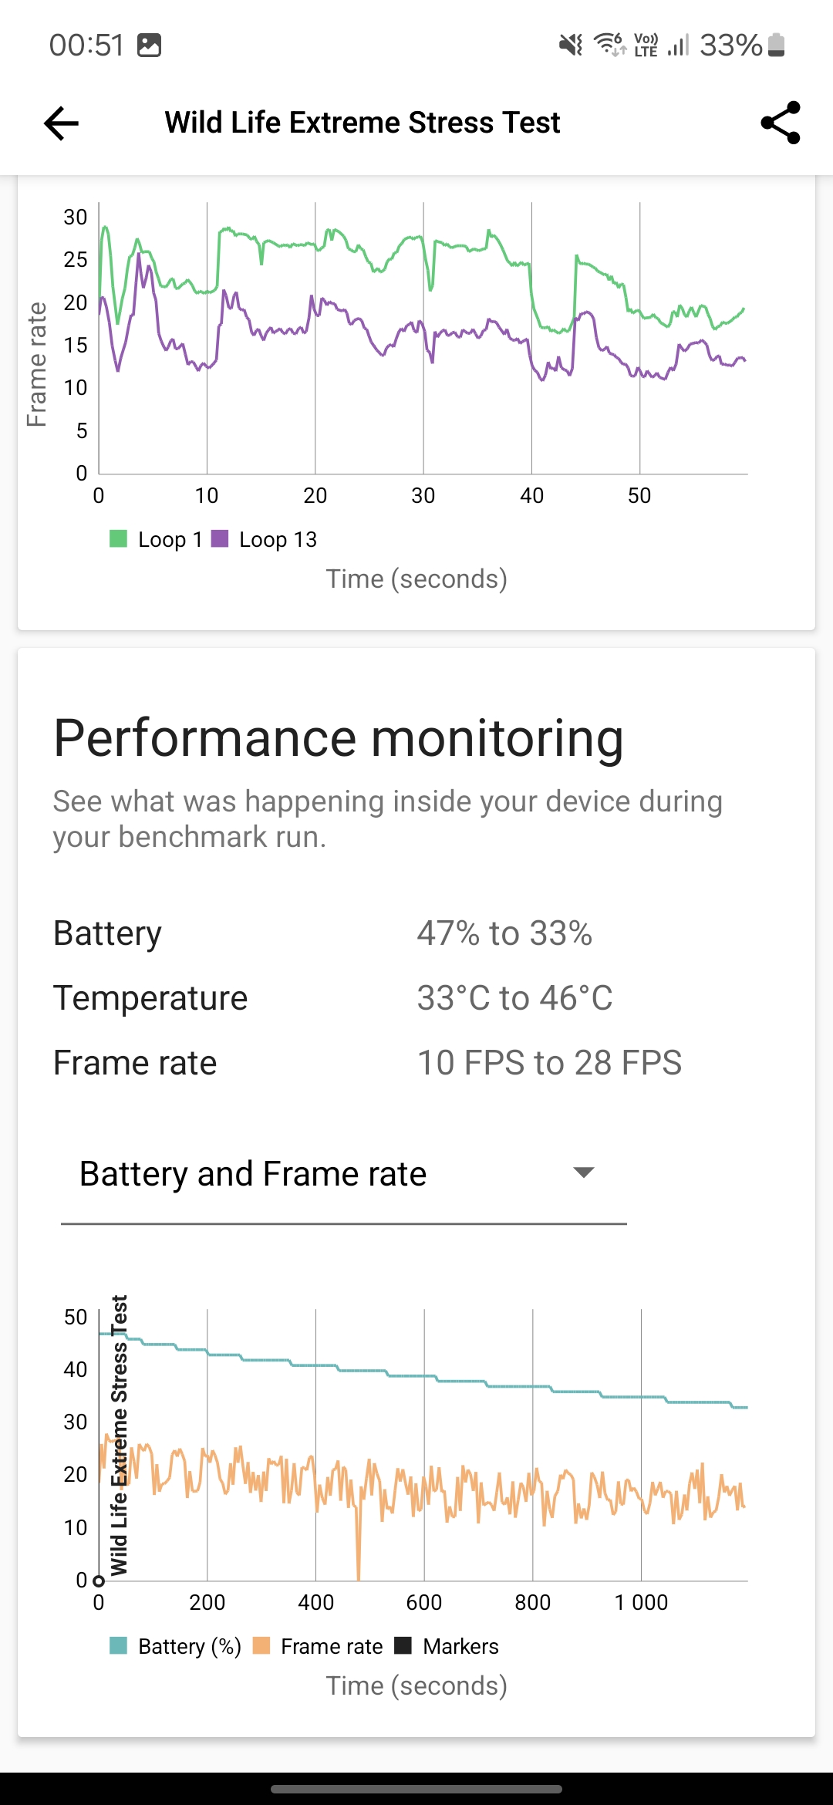Image resolution: width=833 pixels, height=1805 pixels.
Task: Toggle Markers legend entry
Action: pyautogui.click(x=447, y=1646)
